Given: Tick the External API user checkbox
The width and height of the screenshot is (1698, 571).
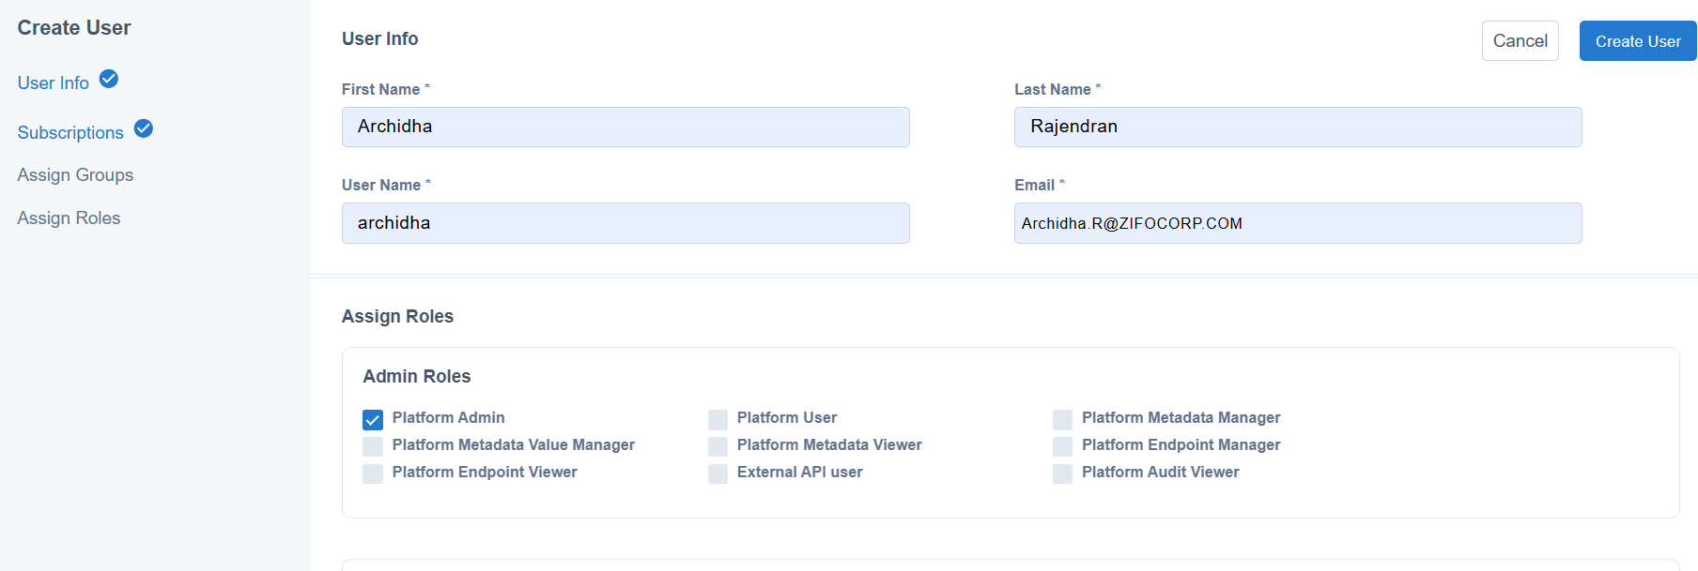Looking at the screenshot, I should [718, 473].
